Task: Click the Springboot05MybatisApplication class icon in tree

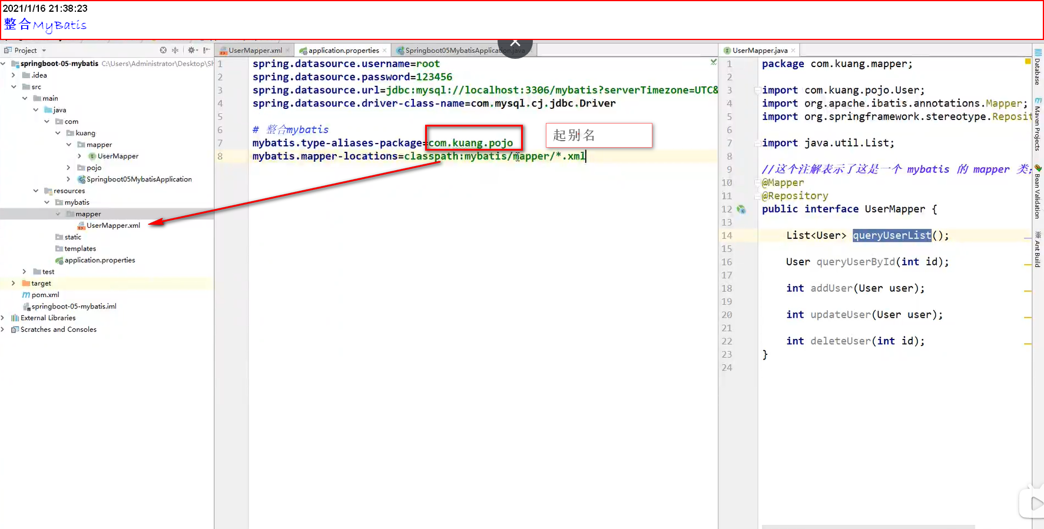Action: [x=82, y=179]
